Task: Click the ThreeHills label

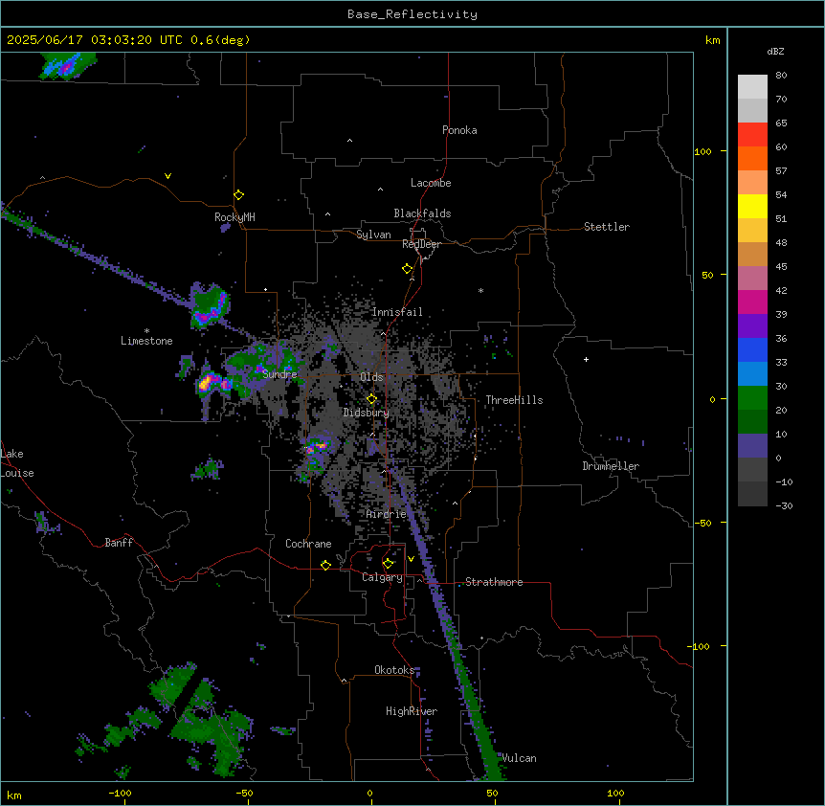Action: 514,400
